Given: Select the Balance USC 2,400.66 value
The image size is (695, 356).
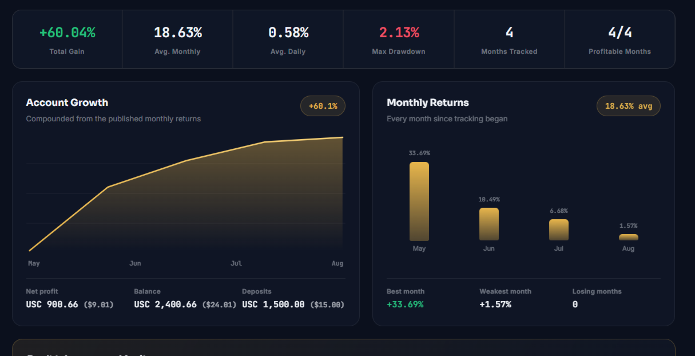Looking at the screenshot, I should (165, 304).
